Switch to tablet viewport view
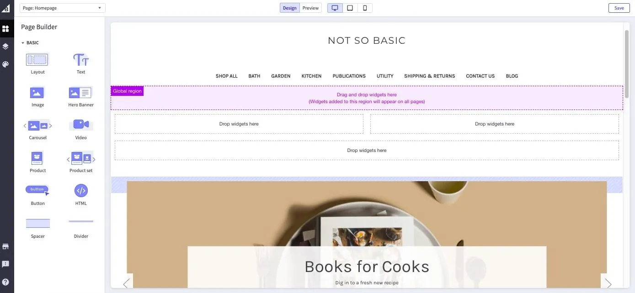The image size is (635, 293). [350, 8]
